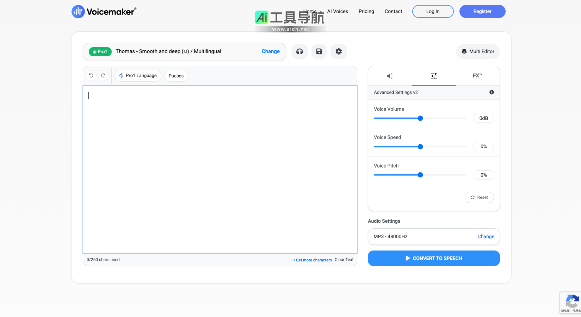Click the undo arrow icon

[x=91, y=75]
